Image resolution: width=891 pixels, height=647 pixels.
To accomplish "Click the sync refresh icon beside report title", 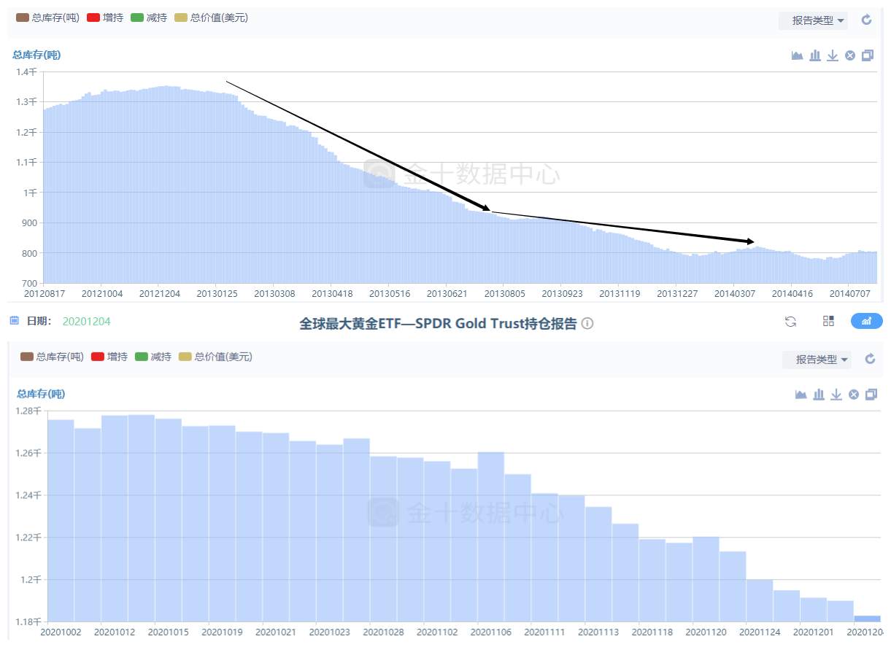I will [790, 321].
